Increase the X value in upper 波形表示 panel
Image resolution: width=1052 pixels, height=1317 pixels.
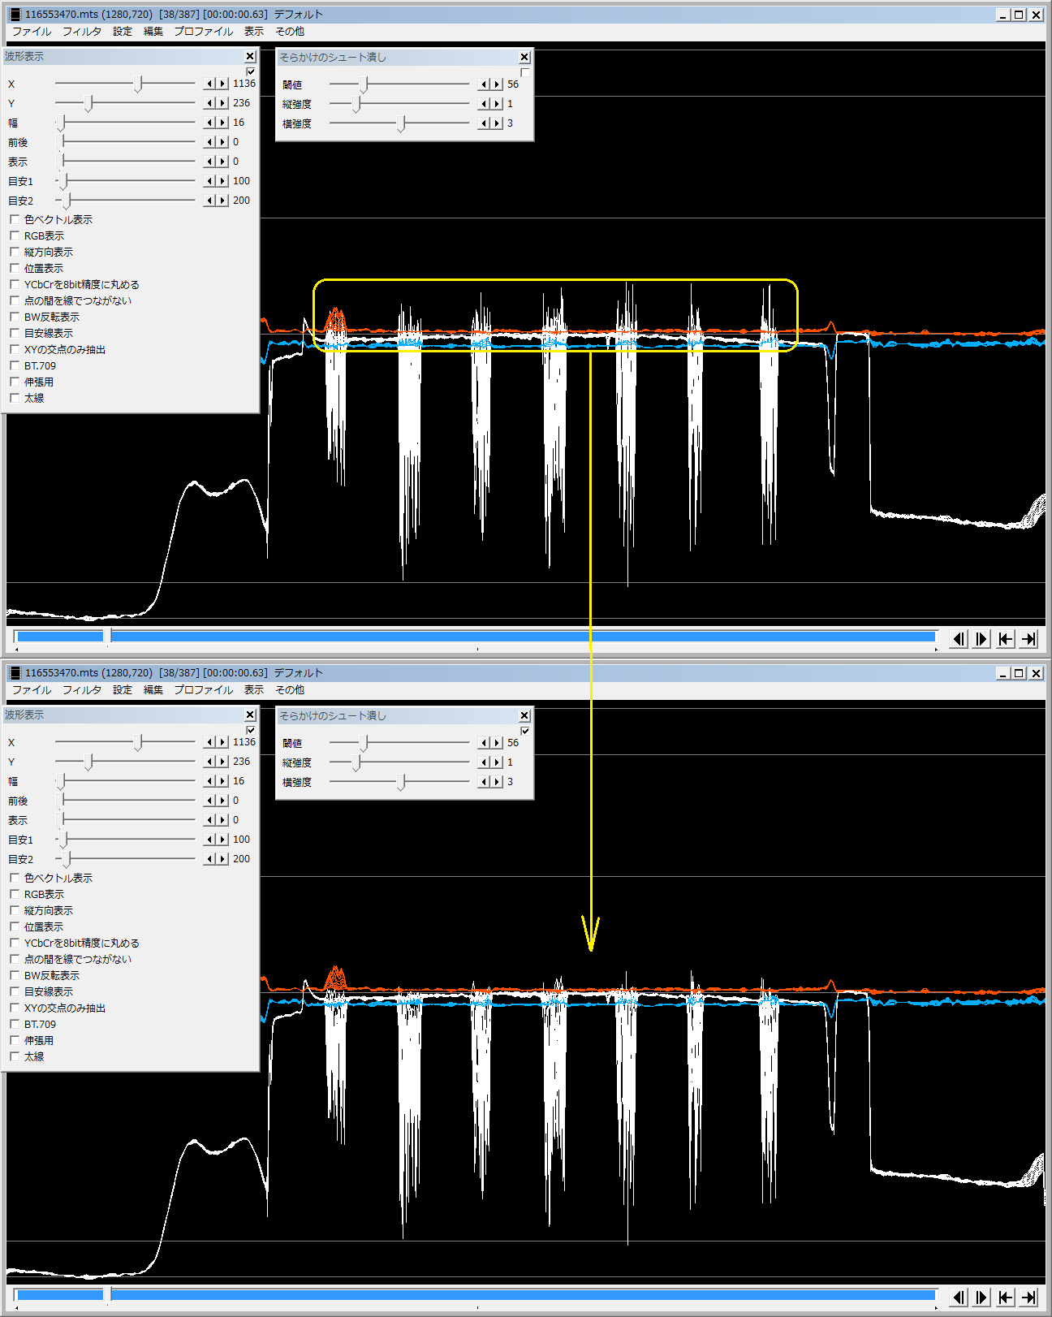tap(222, 84)
